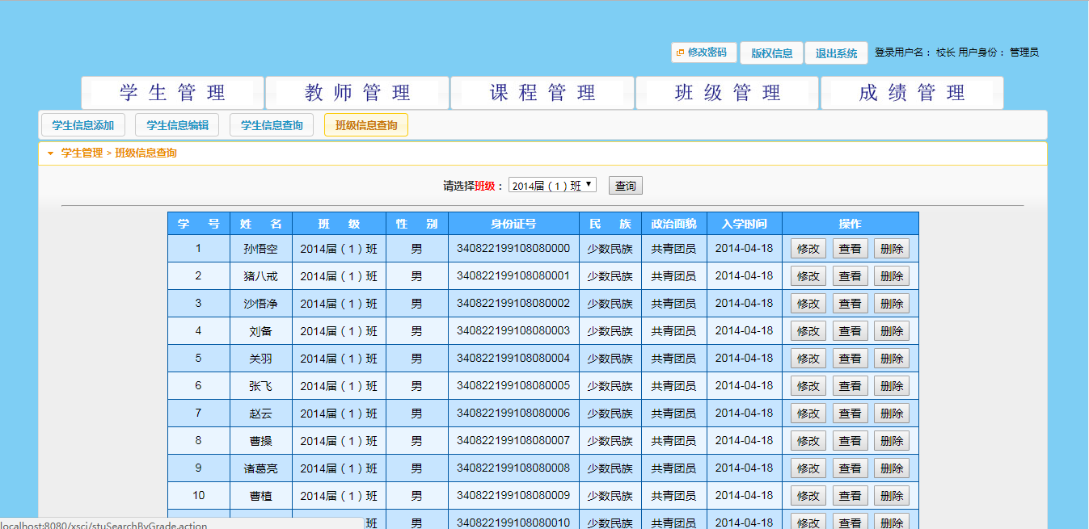Image resolution: width=1089 pixels, height=529 pixels.
Task: Open the 修改密码 change password button
Action: pos(703,52)
